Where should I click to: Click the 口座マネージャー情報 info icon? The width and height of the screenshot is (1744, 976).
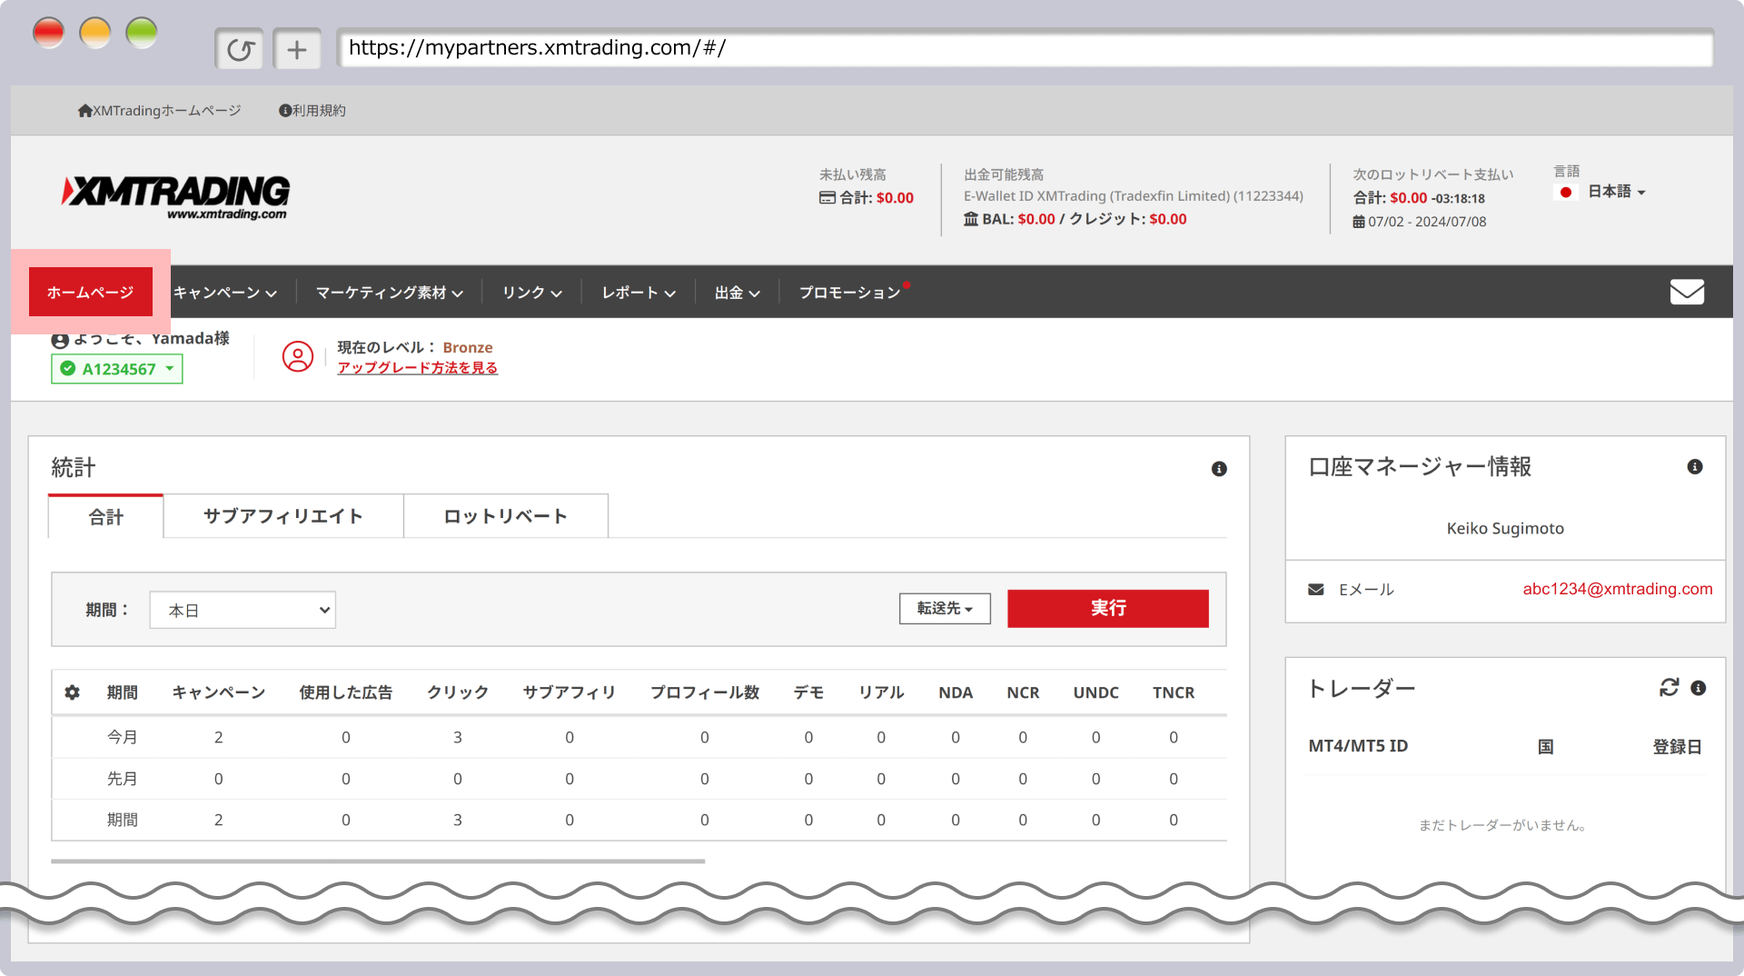(1695, 466)
